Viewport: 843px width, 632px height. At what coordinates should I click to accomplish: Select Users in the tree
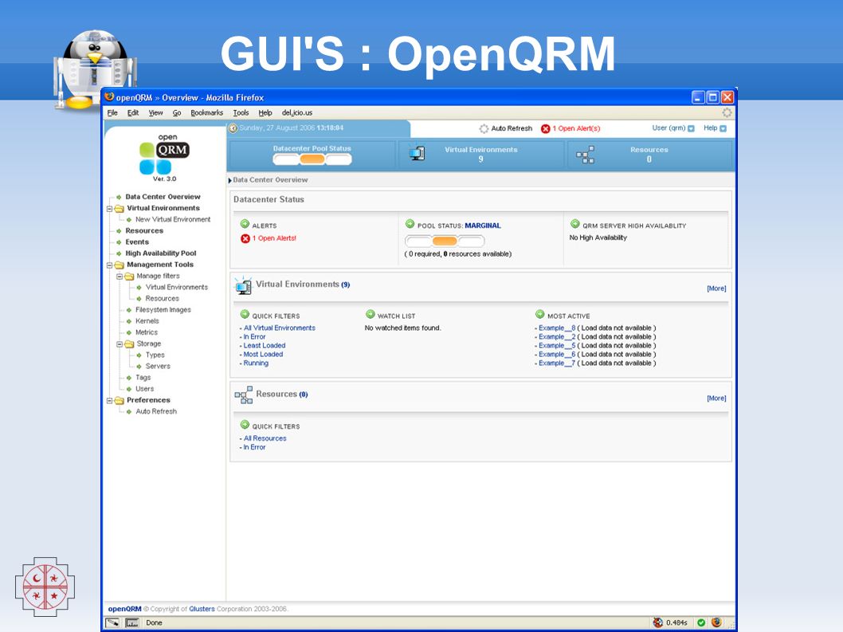[x=145, y=389]
